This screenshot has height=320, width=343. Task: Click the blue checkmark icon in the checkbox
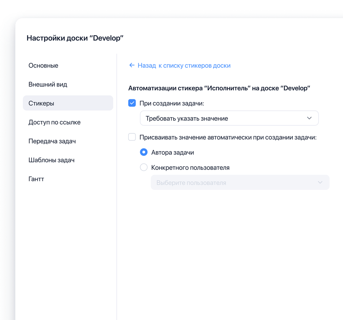click(x=132, y=103)
